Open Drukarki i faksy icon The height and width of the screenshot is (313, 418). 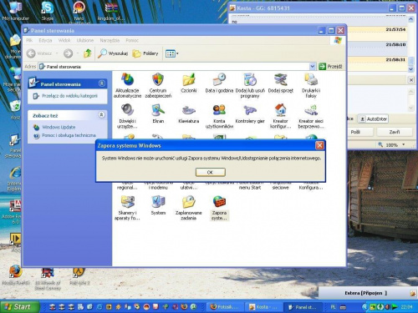(x=311, y=85)
